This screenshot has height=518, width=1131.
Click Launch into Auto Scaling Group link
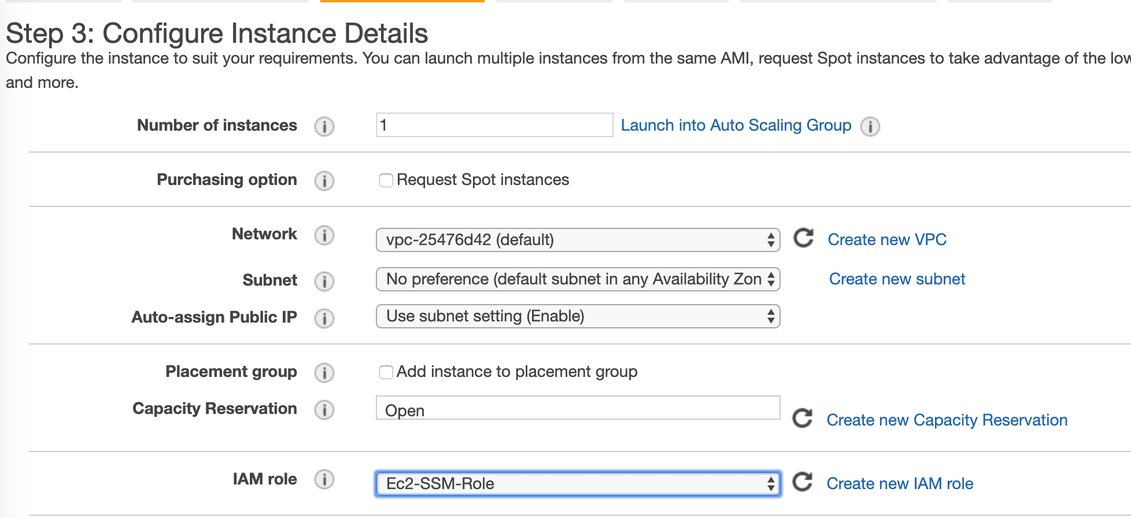pyautogui.click(x=735, y=125)
